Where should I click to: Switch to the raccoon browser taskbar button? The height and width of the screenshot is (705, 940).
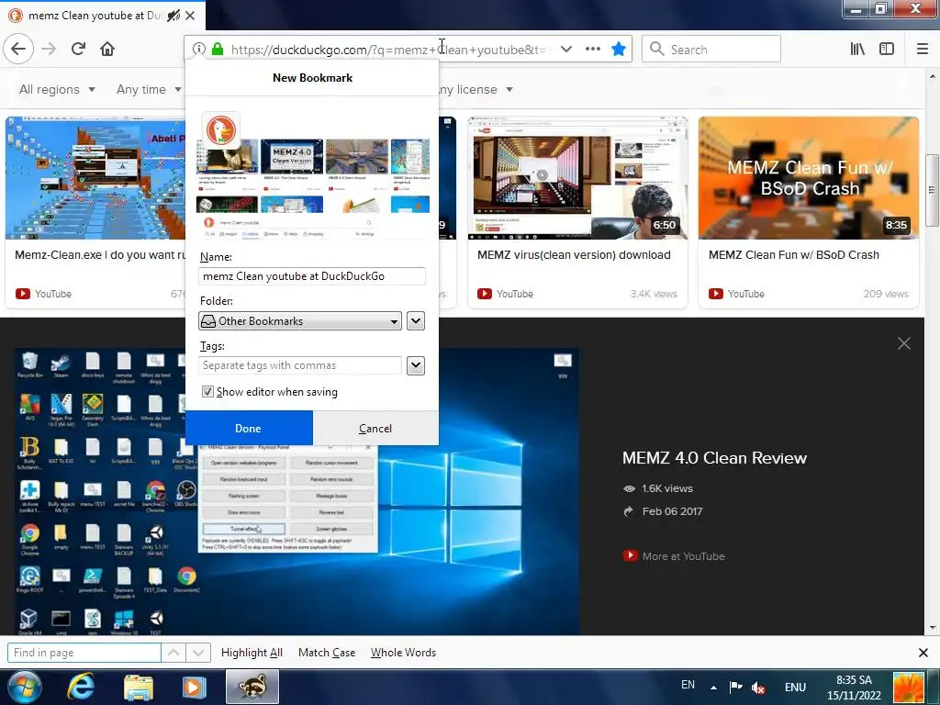click(x=252, y=687)
